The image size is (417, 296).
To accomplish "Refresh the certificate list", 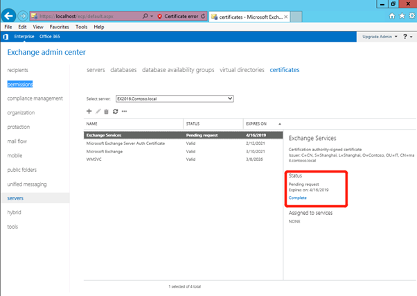I will [115, 112].
